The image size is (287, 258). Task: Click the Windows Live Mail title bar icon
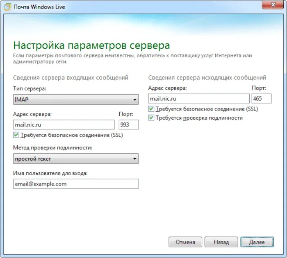point(7,7)
